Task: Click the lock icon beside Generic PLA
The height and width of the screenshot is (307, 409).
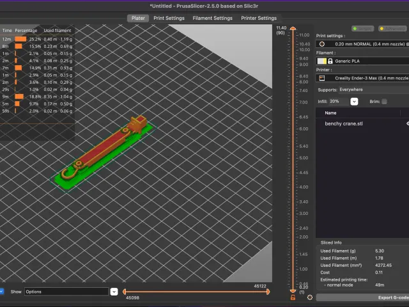Action: click(330, 61)
